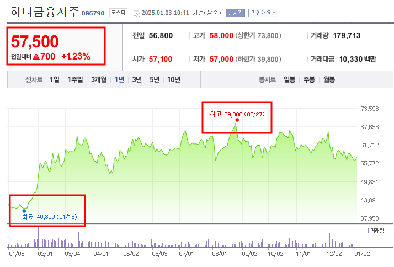Click the 거래량 legend marker

pyautogui.click(x=369, y=231)
